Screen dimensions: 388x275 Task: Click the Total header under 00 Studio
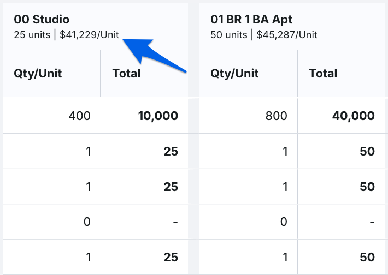(x=144, y=73)
